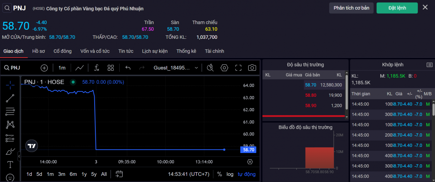The width and height of the screenshot is (435, 182).
Task: Toggle the green market status dot indicator
Action: (73, 82)
